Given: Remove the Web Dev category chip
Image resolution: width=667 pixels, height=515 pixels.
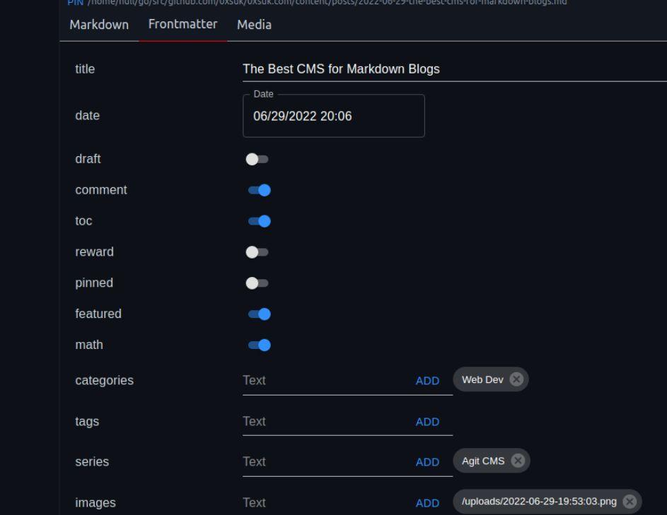Looking at the screenshot, I should (516, 379).
